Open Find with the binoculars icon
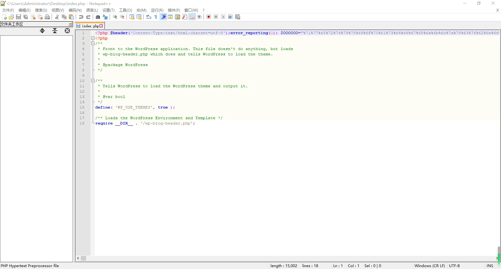 98,17
